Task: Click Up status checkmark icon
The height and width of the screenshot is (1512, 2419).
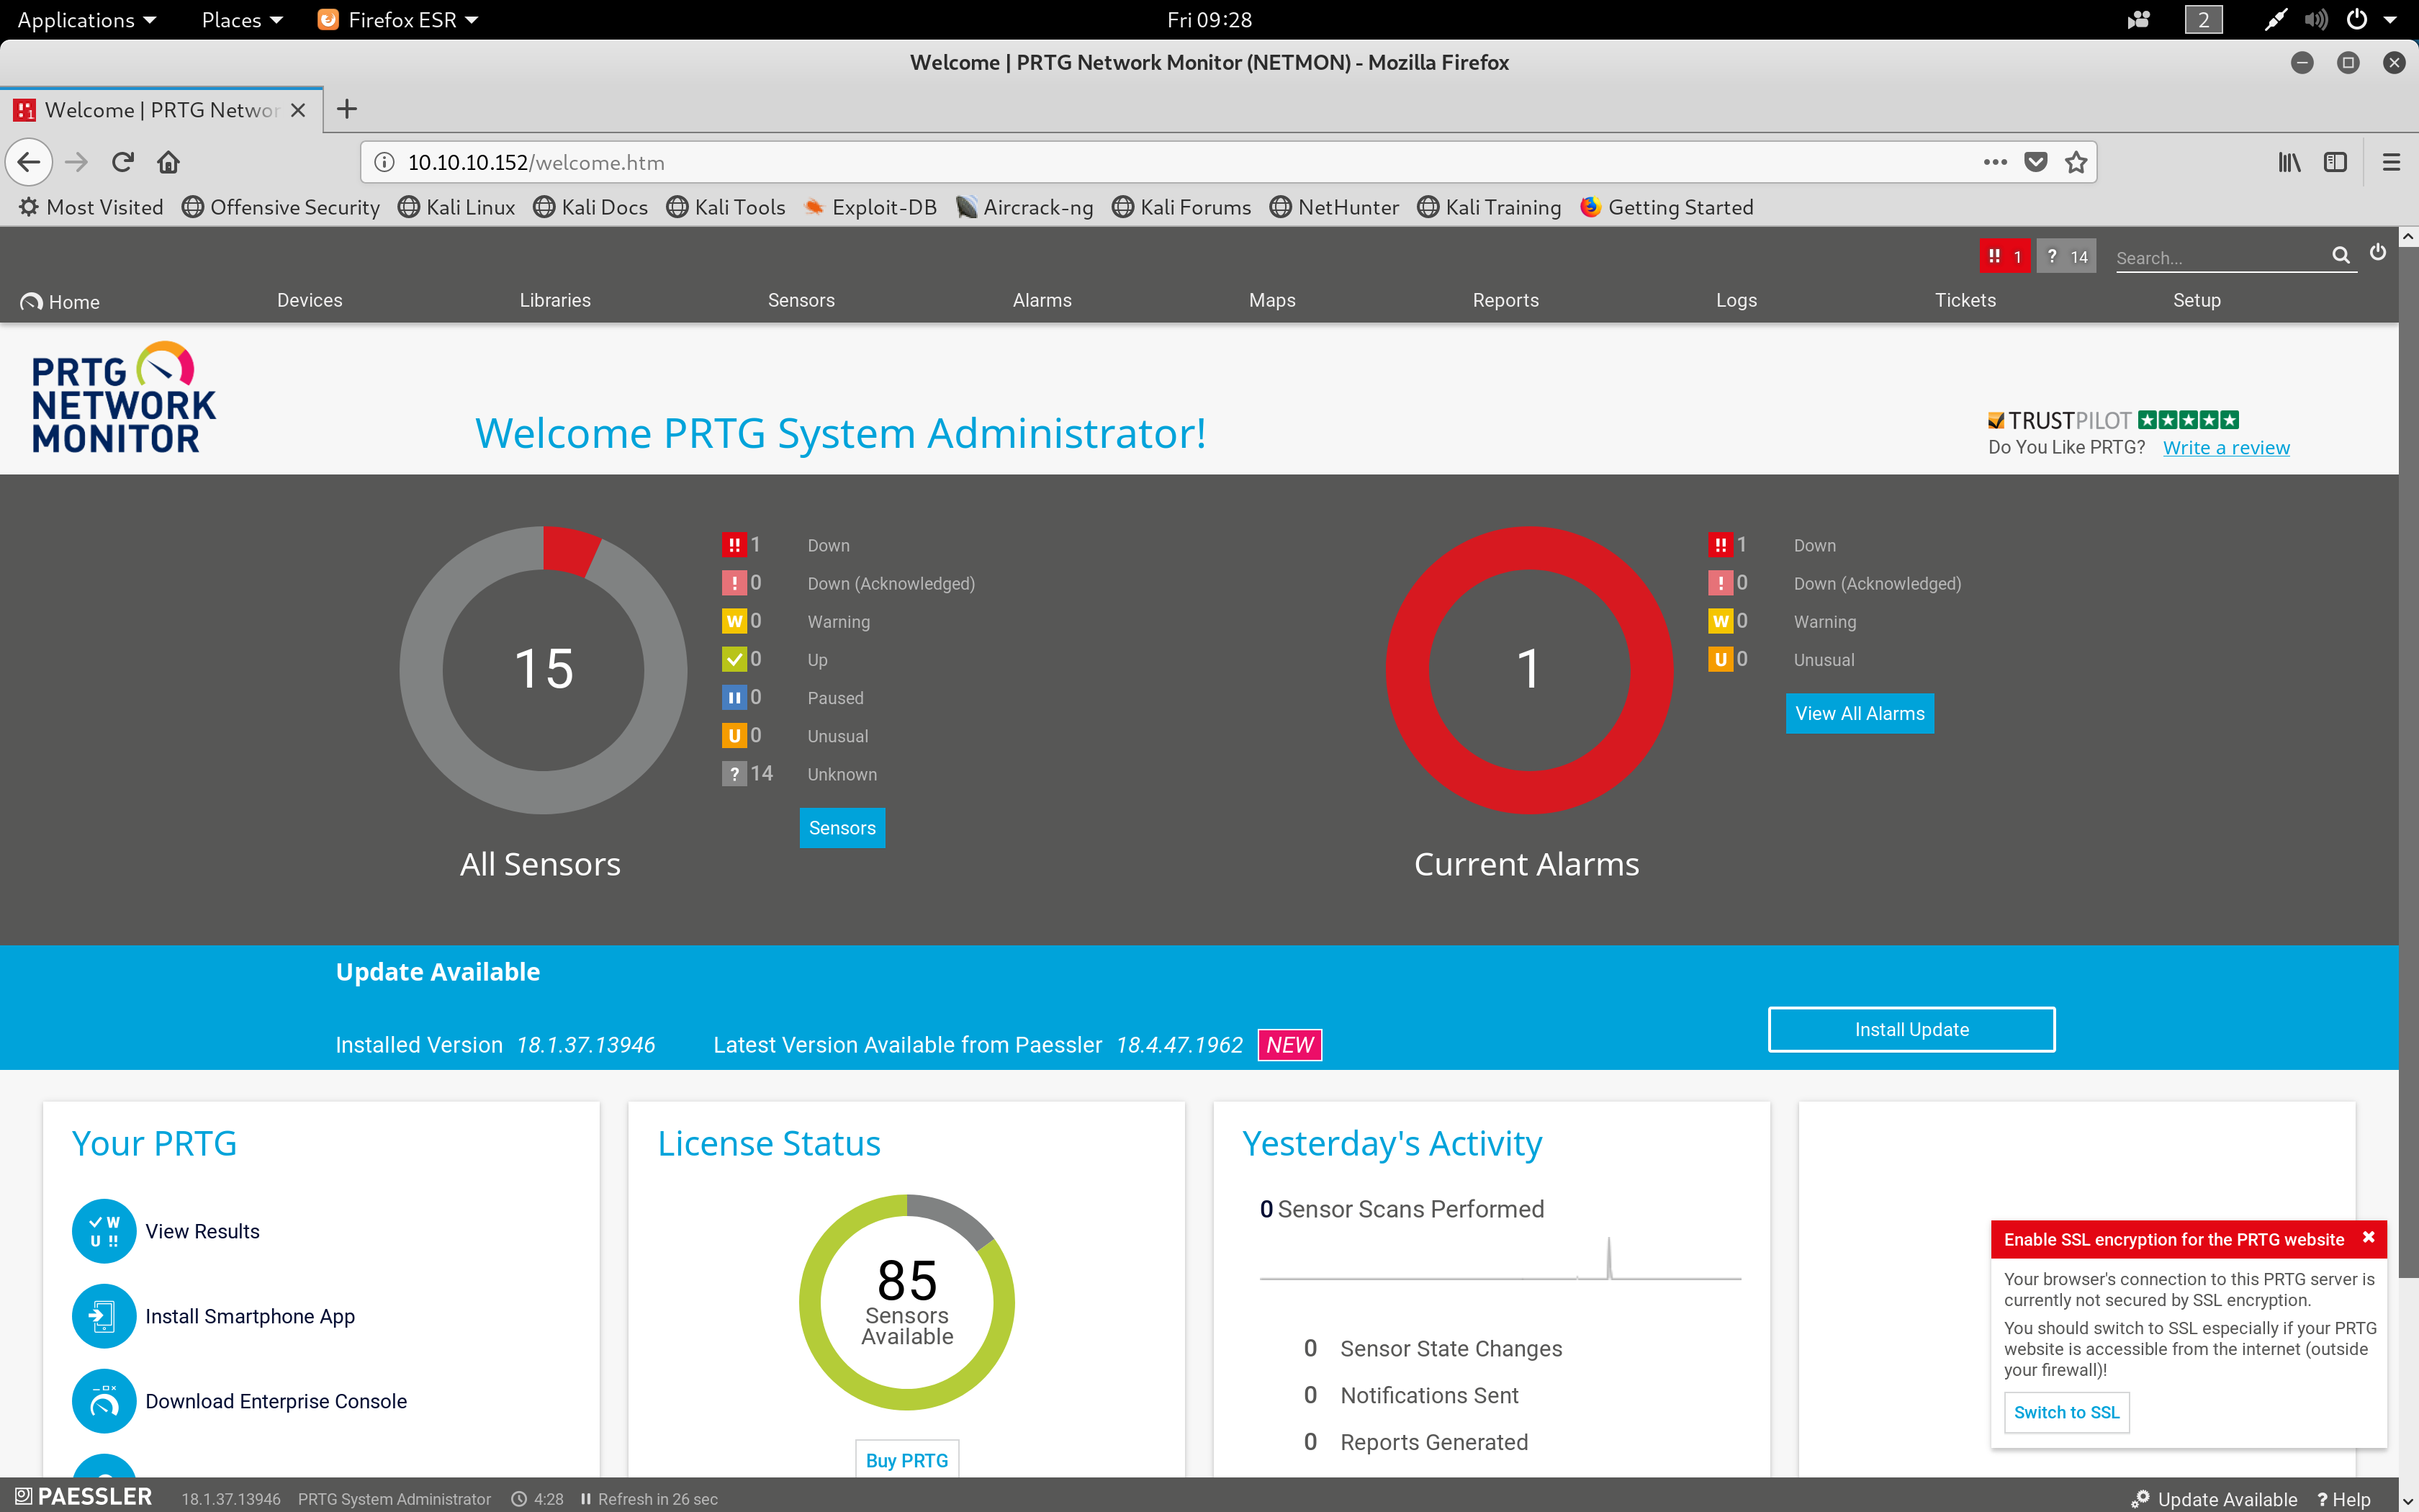Action: click(734, 660)
